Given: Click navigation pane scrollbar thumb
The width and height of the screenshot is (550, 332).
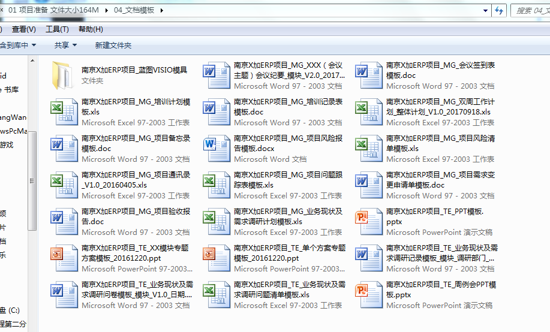Looking at the screenshot, I should (32, 181).
